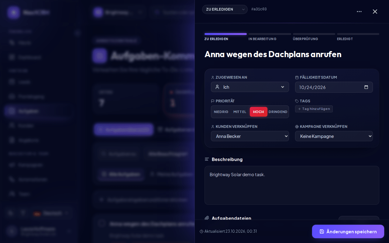Click the due date value 10/24/2026
Image resolution: width=389 pixels, height=243 pixels.
tap(312, 87)
